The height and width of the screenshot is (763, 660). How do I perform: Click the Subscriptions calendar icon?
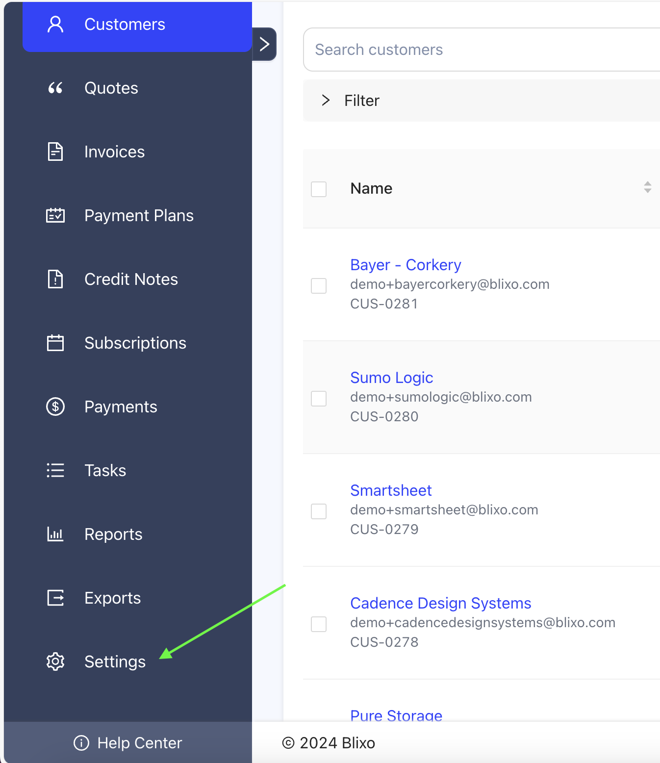[55, 343]
